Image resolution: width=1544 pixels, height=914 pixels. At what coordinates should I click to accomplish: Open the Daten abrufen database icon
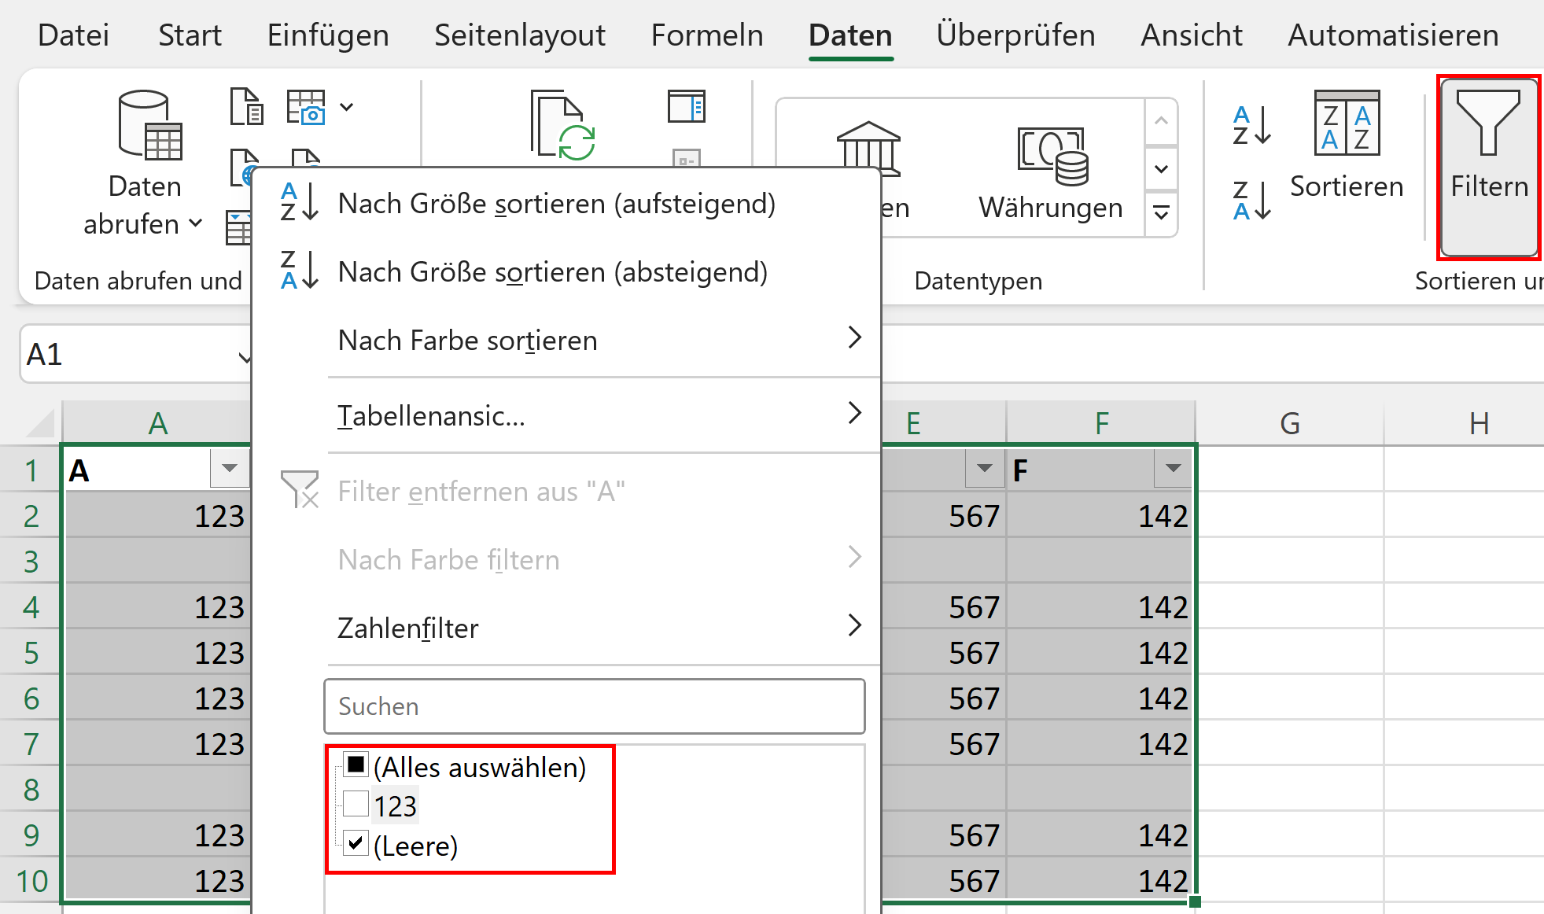coord(149,126)
